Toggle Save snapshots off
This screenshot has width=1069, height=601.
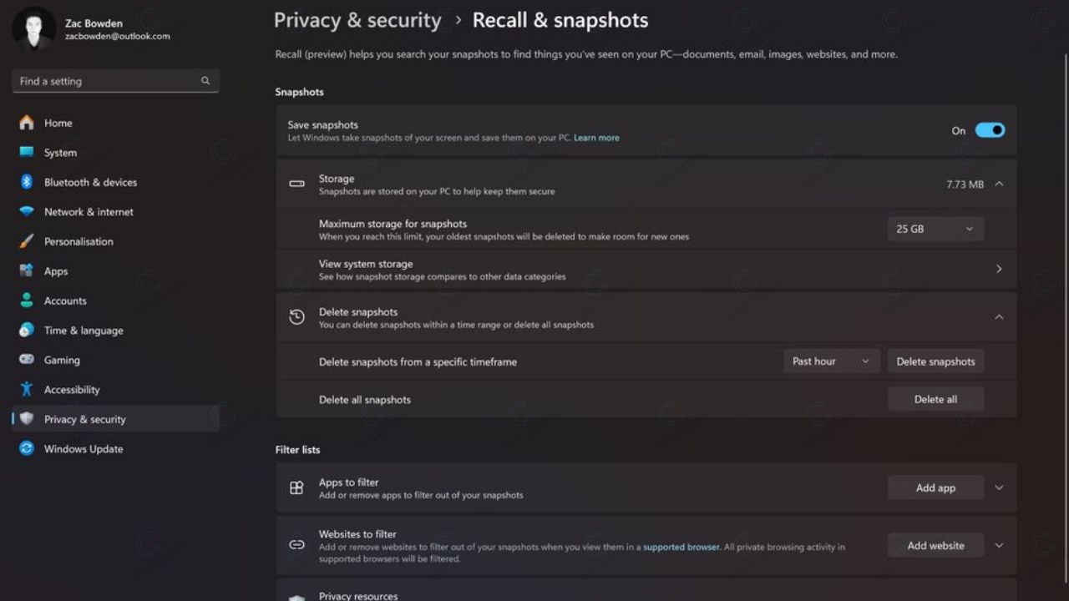[x=990, y=129]
